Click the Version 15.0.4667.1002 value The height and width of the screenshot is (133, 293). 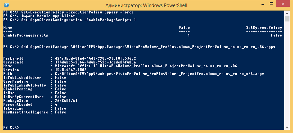tap(71, 70)
